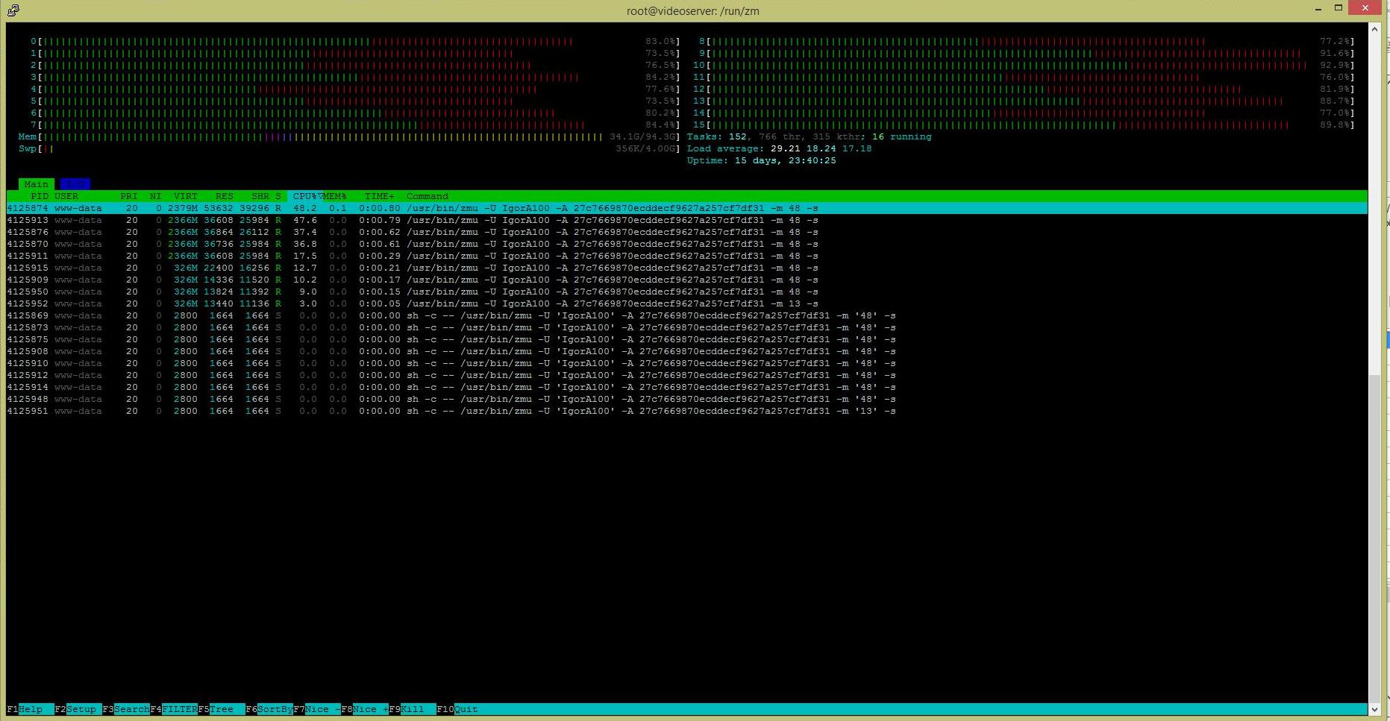This screenshot has height=721, width=1390.
Task: Click F4 FILTER in the function bar
Action: coord(173,709)
